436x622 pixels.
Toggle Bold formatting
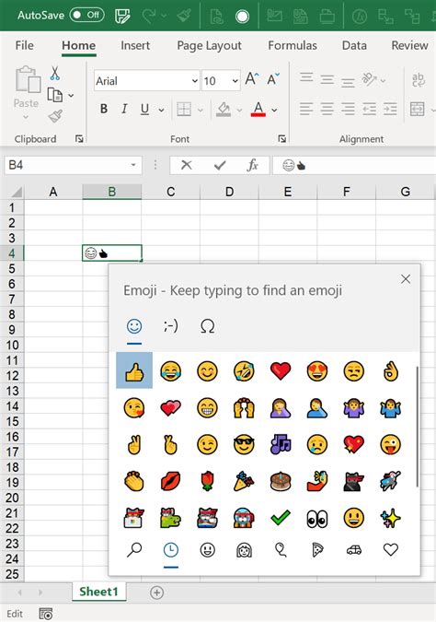104,109
